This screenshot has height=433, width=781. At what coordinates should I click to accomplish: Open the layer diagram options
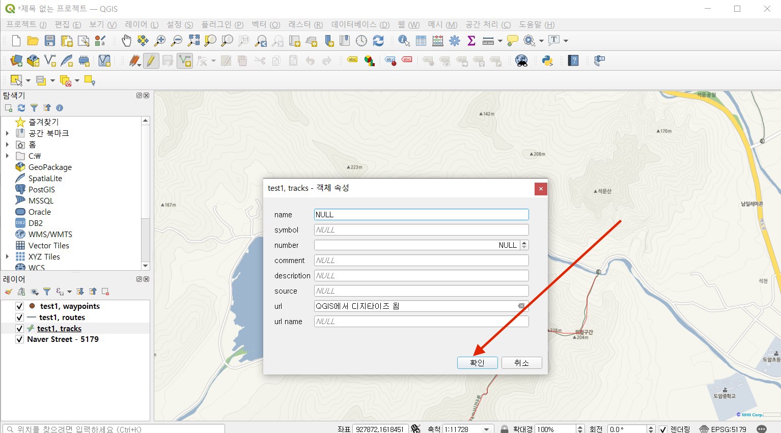370,61
